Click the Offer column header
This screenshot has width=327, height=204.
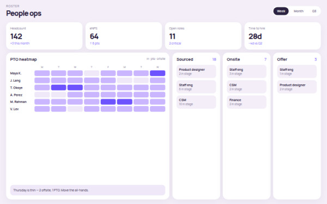point(282,59)
